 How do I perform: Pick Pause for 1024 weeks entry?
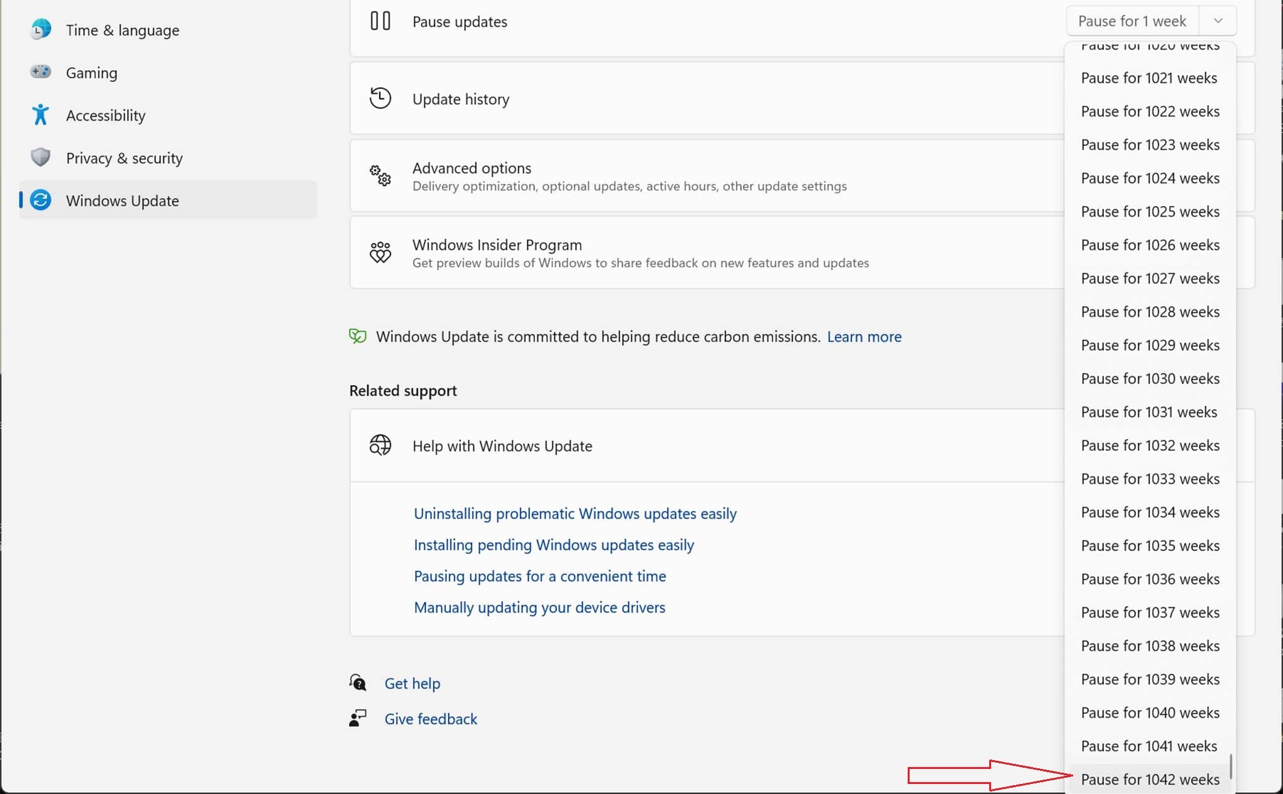pyautogui.click(x=1150, y=178)
